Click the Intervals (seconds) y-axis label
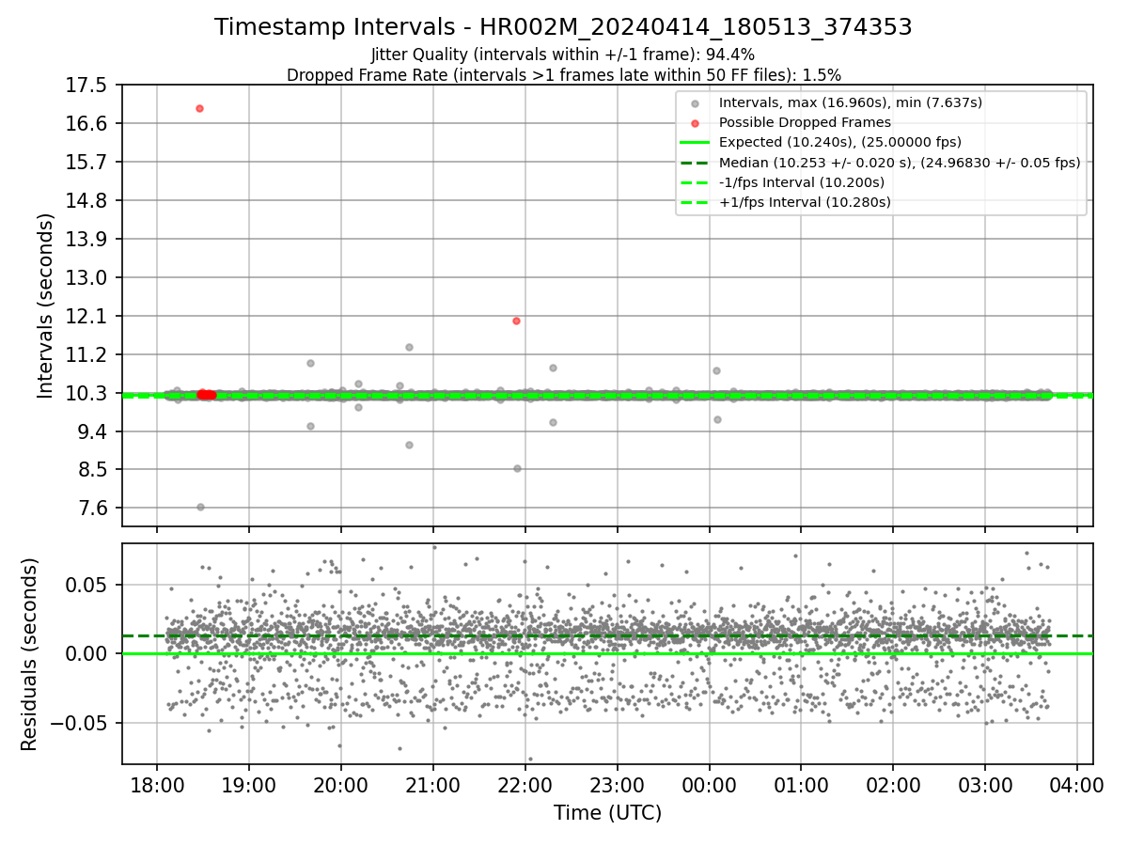The height and width of the screenshot is (846, 1128). (x=46, y=305)
